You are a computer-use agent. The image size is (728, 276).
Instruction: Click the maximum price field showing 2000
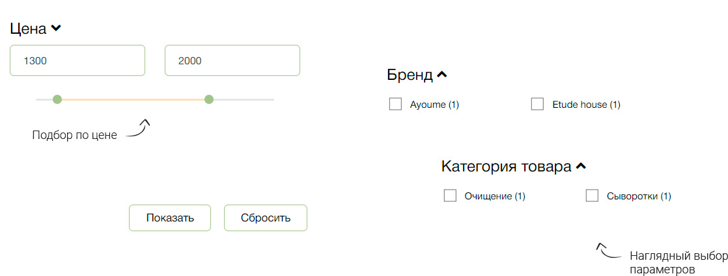[x=232, y=60]
